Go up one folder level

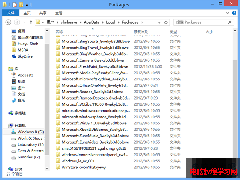tap(31, 22)
